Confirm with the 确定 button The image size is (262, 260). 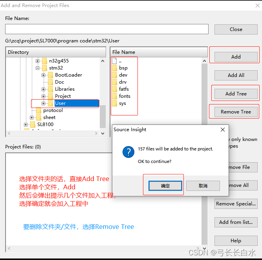[x=165, y=186]
